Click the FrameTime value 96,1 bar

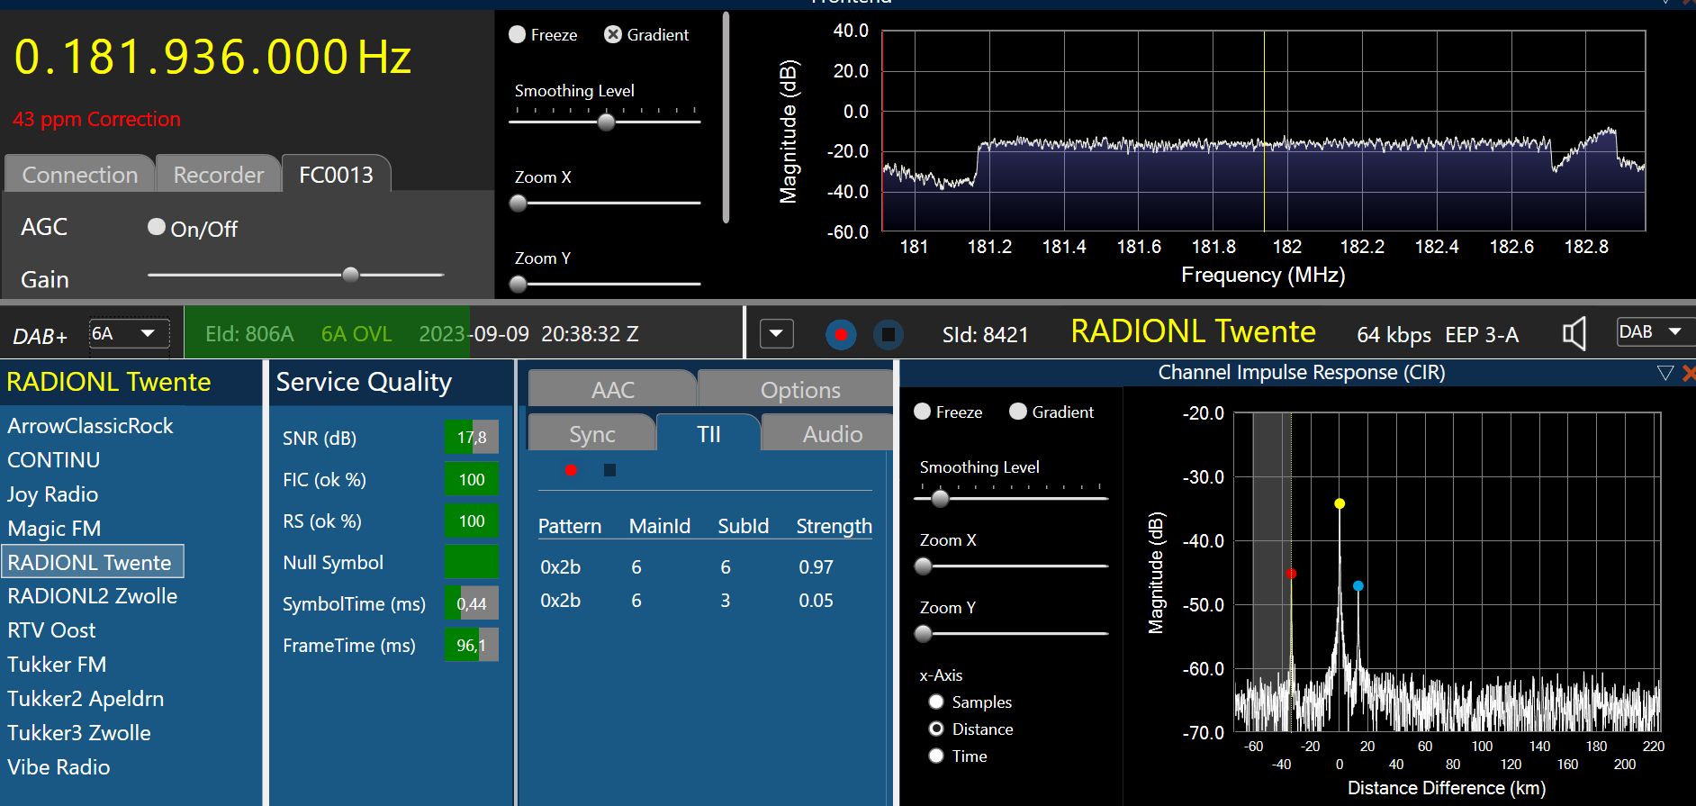[x=472, y=645]
